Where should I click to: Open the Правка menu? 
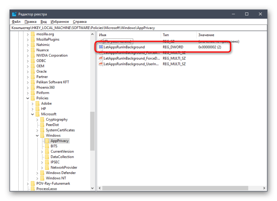click(x=30, y=21)
